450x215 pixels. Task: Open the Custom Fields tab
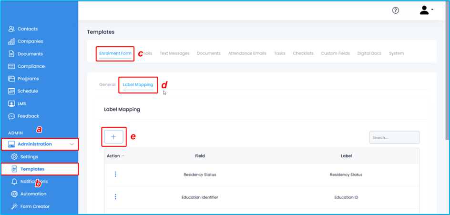tap(335, 53)
